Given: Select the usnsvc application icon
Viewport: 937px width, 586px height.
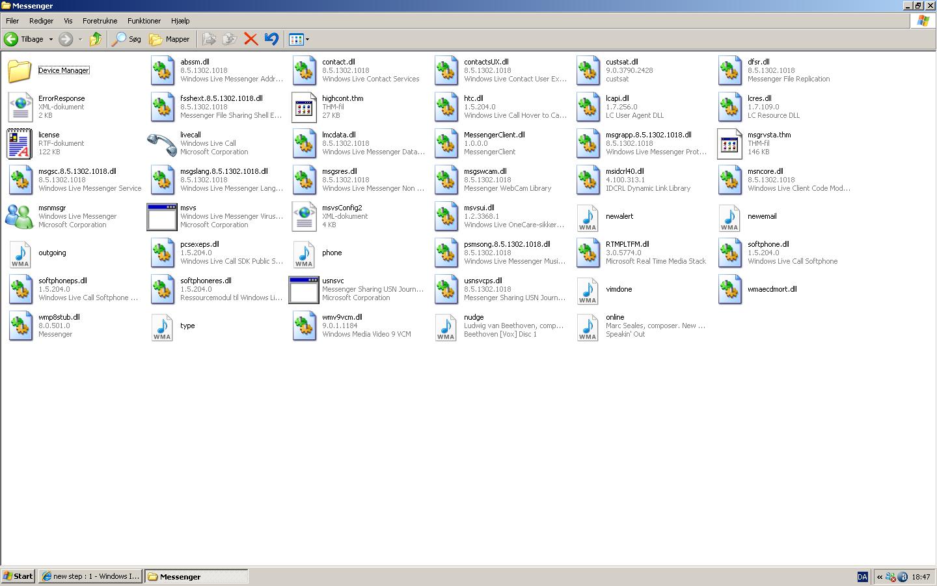Looking at the screenshot, I should [x=303, y=289].
